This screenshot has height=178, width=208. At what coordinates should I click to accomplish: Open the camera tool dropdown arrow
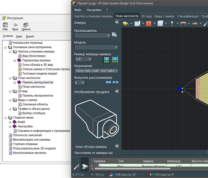click(x=131, y=23)
